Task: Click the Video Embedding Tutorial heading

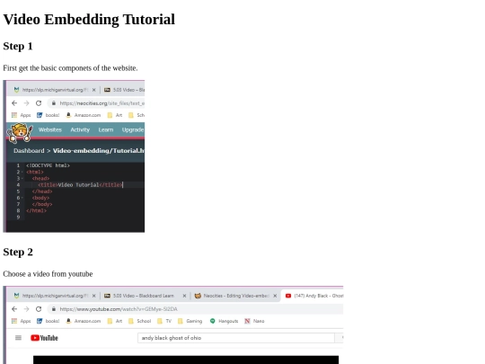Action: tap(89, 20)
